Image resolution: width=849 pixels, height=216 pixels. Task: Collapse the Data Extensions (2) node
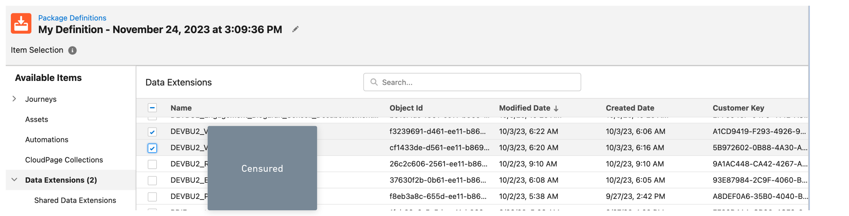[x=14, y=180]
